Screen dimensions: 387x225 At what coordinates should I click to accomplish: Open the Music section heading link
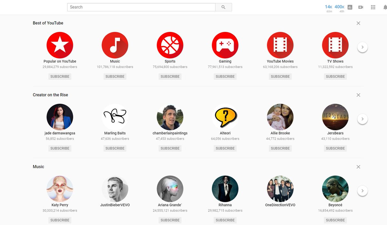[38, 167]
